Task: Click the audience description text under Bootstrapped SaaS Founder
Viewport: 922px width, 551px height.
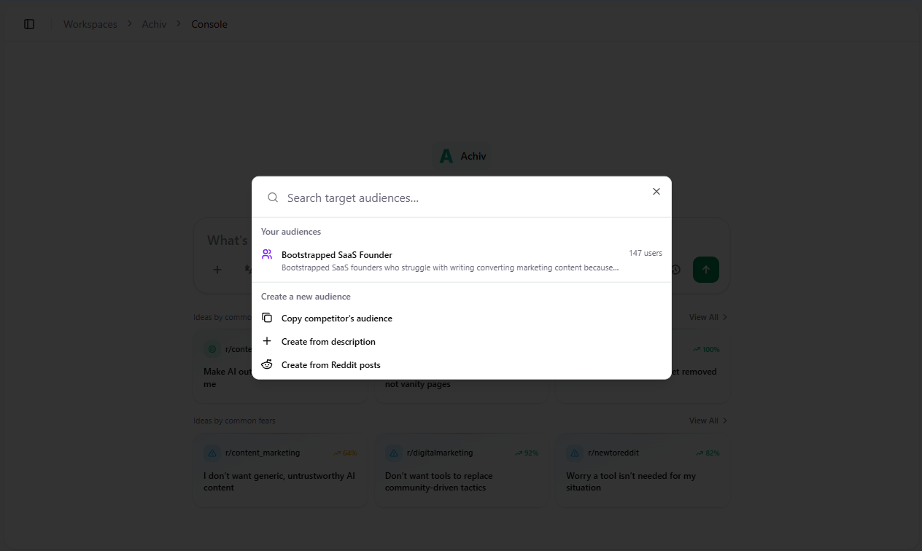Action: click(450, 267)
